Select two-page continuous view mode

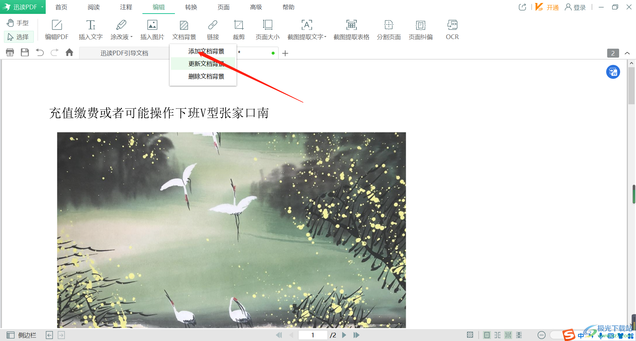pyautogui.click(x=519, y=335)
